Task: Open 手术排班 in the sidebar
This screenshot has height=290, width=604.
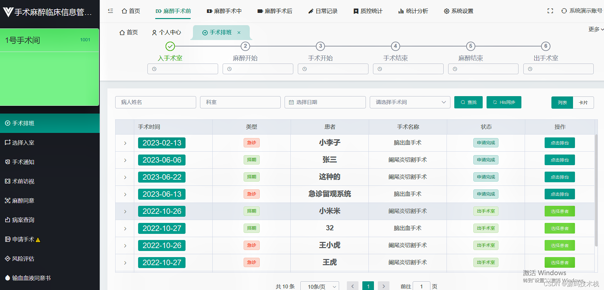Action: [50, 123]
